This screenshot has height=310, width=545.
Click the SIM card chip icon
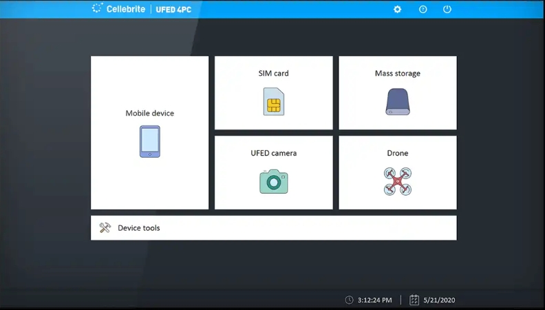[274, 101]
